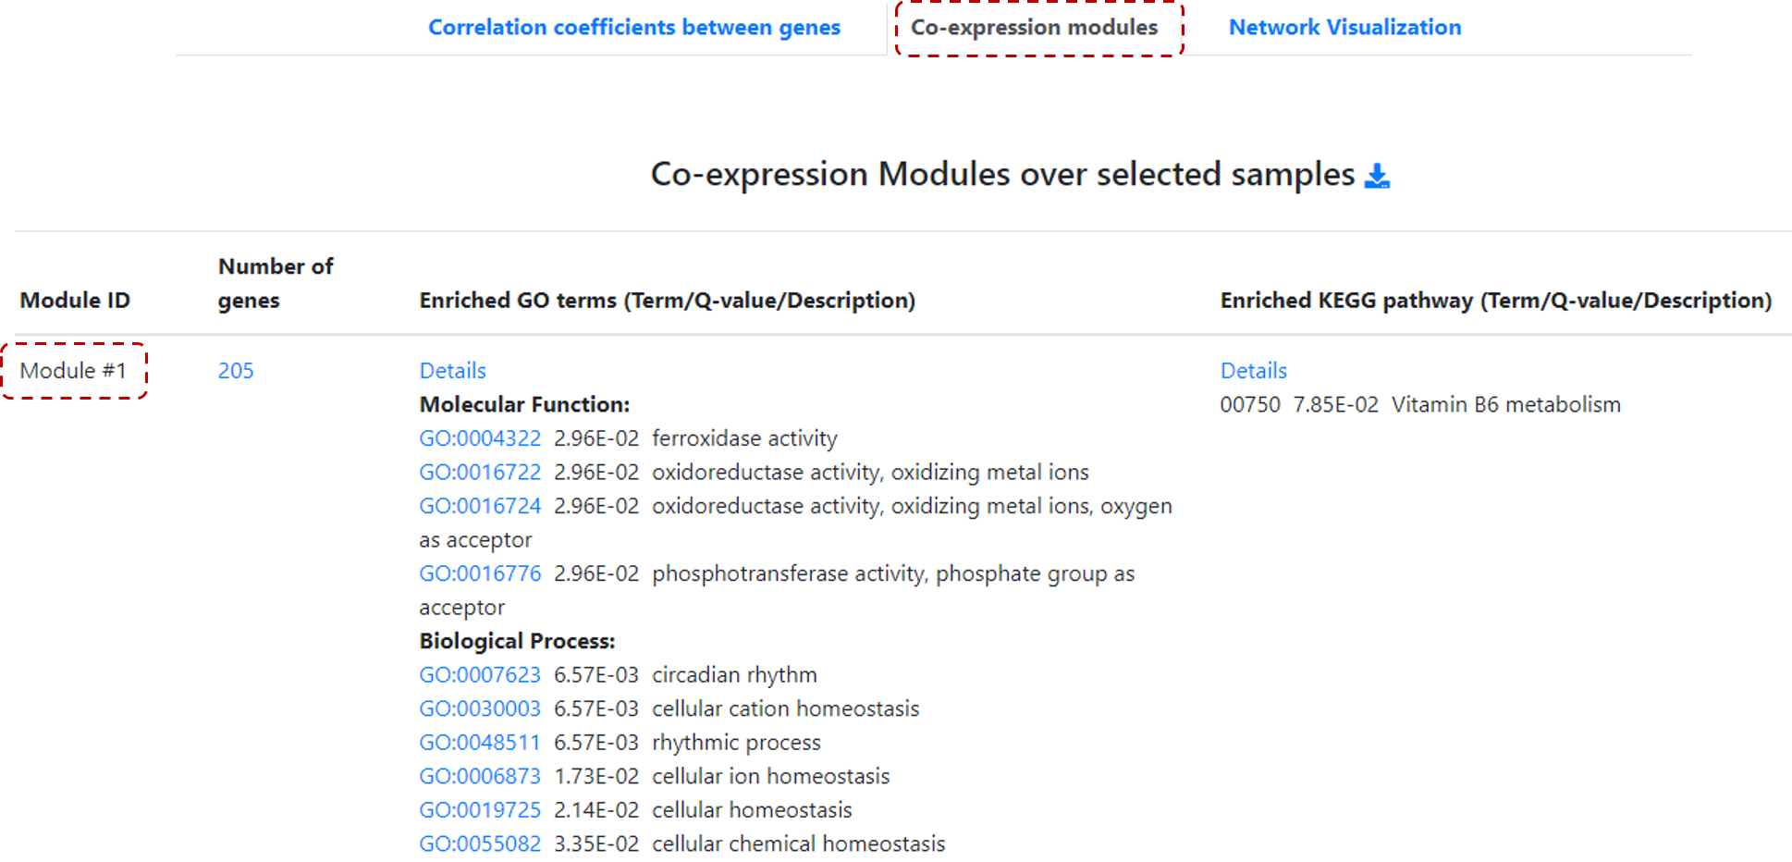The width and height of the screenshot is (1792, 862).
Task: Open GO:0004322 ferroxidase activity term
Action: (480, 438)
